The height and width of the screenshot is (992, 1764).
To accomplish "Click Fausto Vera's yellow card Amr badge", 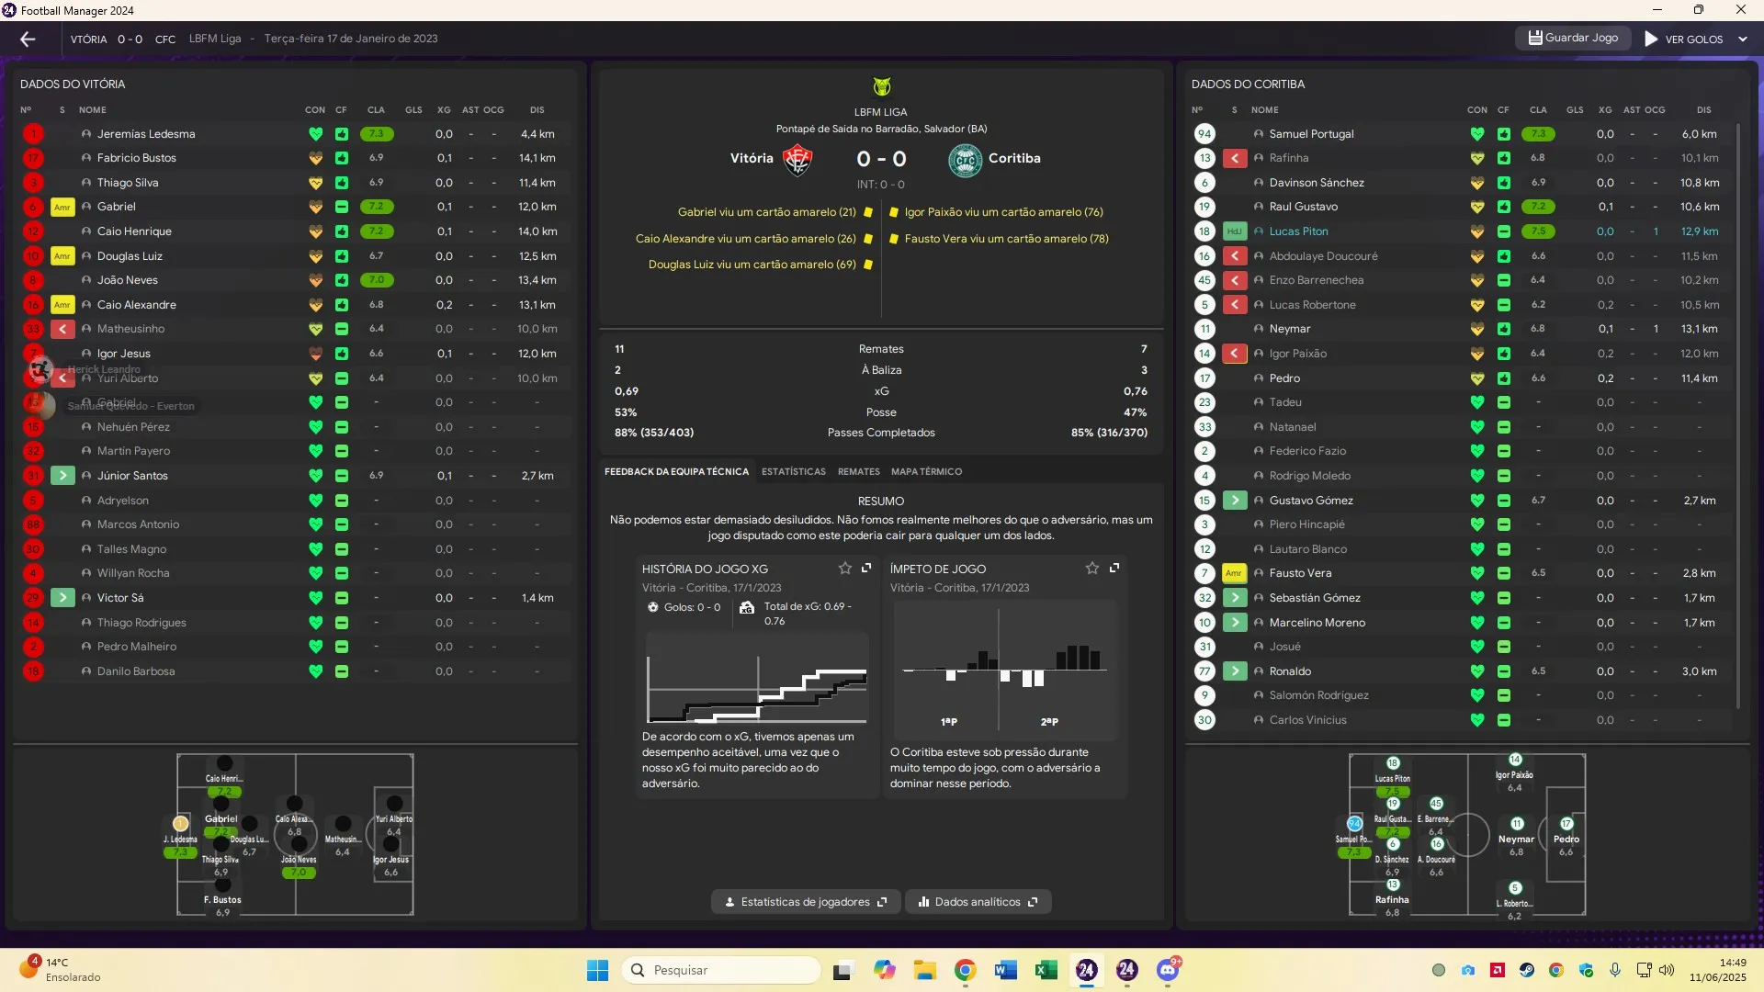I will point(1234,573).
